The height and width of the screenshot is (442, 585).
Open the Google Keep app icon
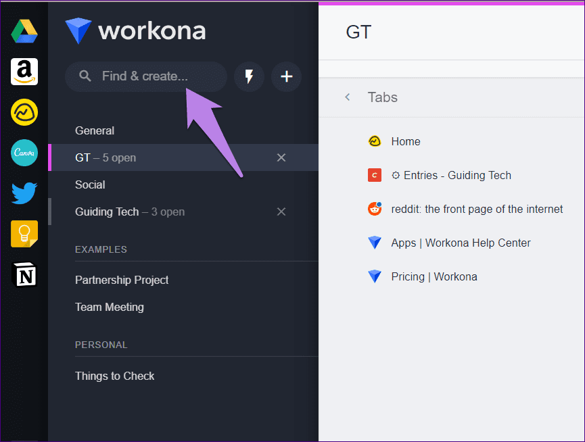[x=24, y=234]
